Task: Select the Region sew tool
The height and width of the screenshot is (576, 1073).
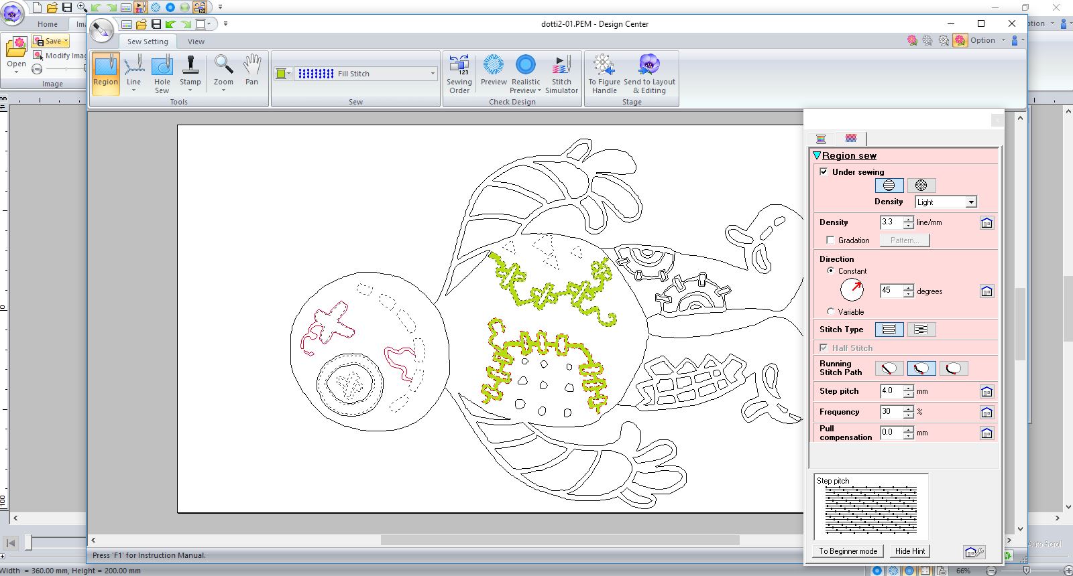Action: click(105, 73)
